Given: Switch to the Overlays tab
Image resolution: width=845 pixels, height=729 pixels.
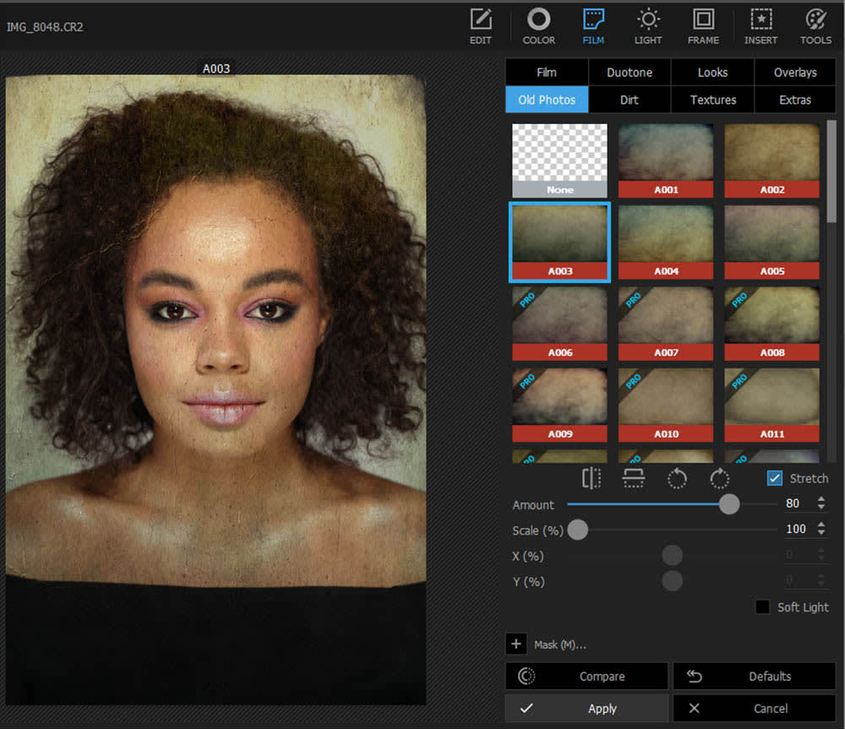Looking at the screenshot, I should pos(795,72).
